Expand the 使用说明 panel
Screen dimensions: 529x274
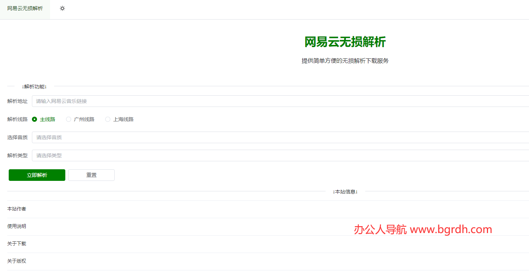coord(17,227)
